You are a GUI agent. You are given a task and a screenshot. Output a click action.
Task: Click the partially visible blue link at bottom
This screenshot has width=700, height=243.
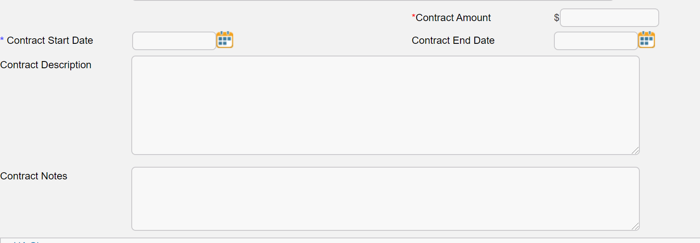[x=27, y=242]
